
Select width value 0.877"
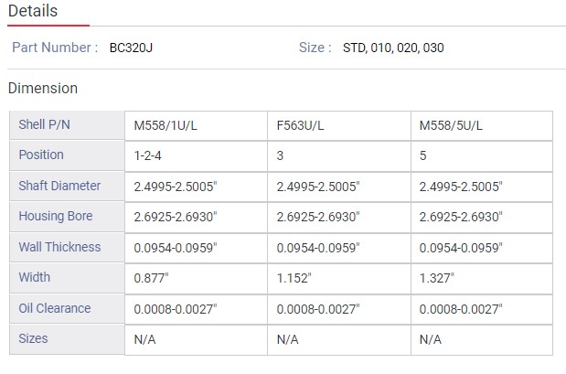151,278
